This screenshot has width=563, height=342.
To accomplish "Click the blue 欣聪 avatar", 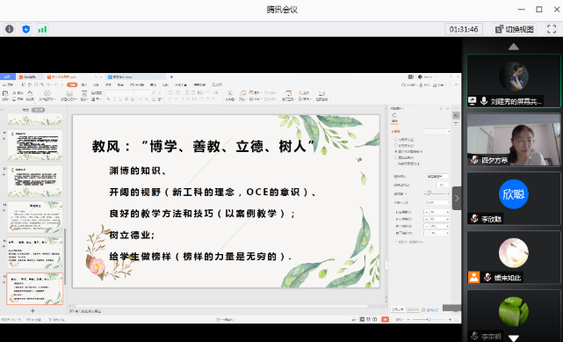I will (x=514, y=194).
